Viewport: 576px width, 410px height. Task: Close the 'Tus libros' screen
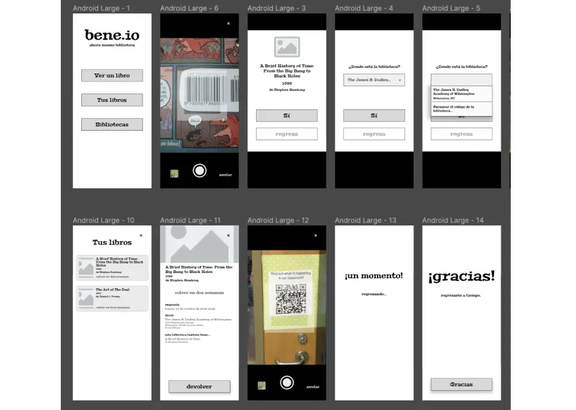[x=141, y=235]
